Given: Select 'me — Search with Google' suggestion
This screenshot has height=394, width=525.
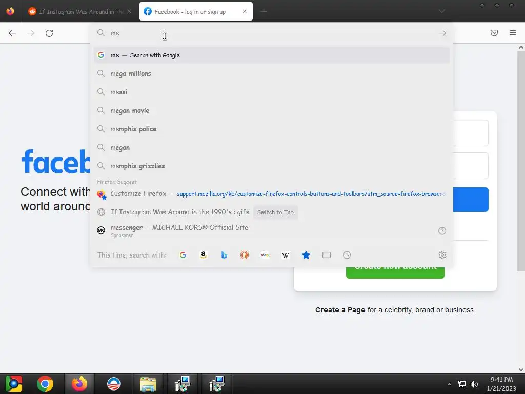Looking at the screenshot, I should click(272, 55).
